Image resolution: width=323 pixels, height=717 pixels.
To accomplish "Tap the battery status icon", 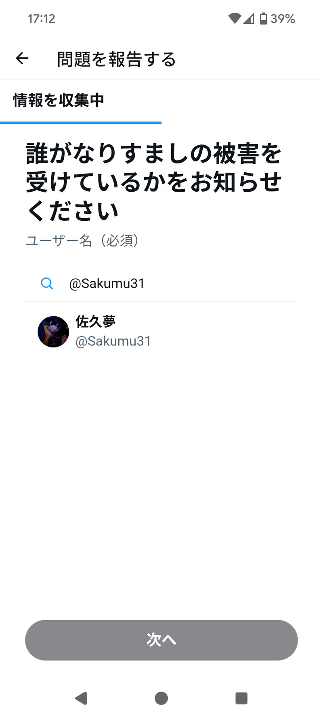I will 263,19.
